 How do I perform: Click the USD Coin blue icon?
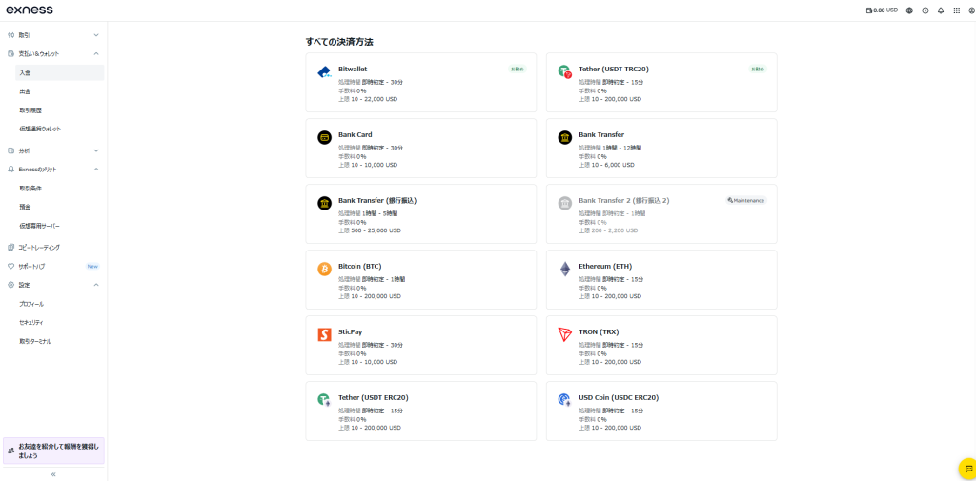click(564, 400)
